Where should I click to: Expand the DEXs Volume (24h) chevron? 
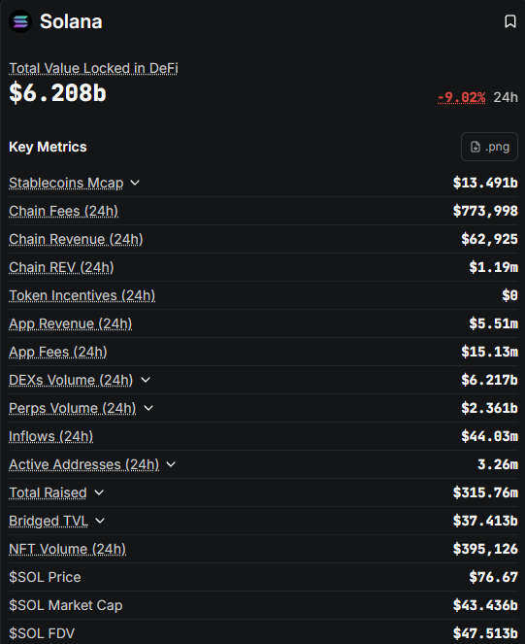pos(146,380)
